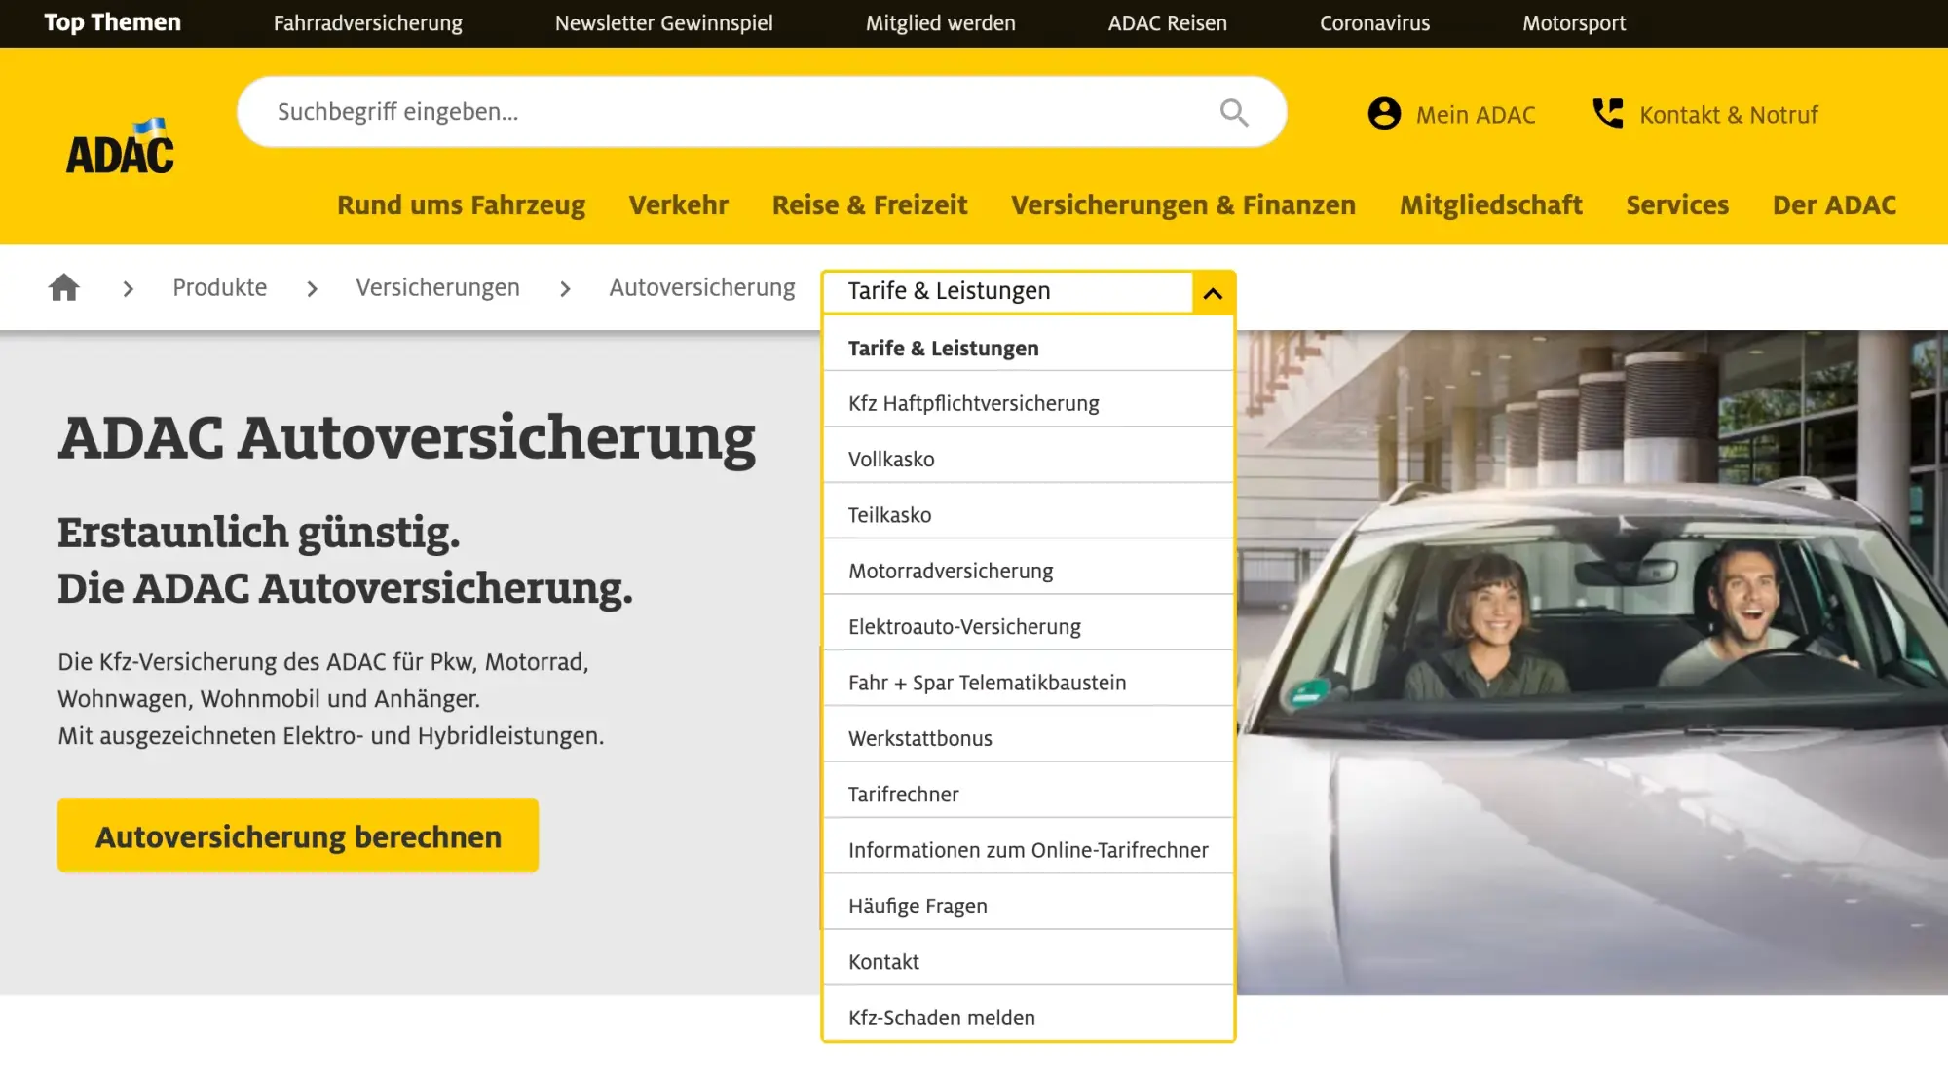1948x1076 pixels.
Task: Open Elektroauto-Versicherung entry
Action: click(x=964, y=627)
